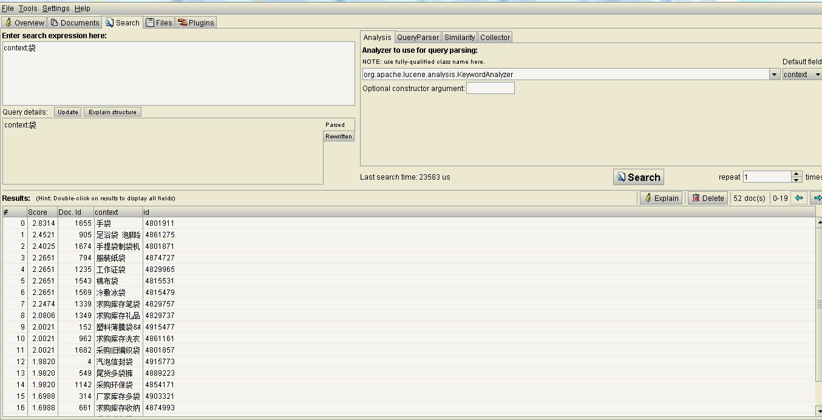Select result row with id 4861161
Screen dimensions: 822x420
(408, 339)
